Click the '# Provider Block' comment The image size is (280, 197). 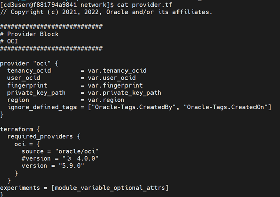click(x=29, y=34)
